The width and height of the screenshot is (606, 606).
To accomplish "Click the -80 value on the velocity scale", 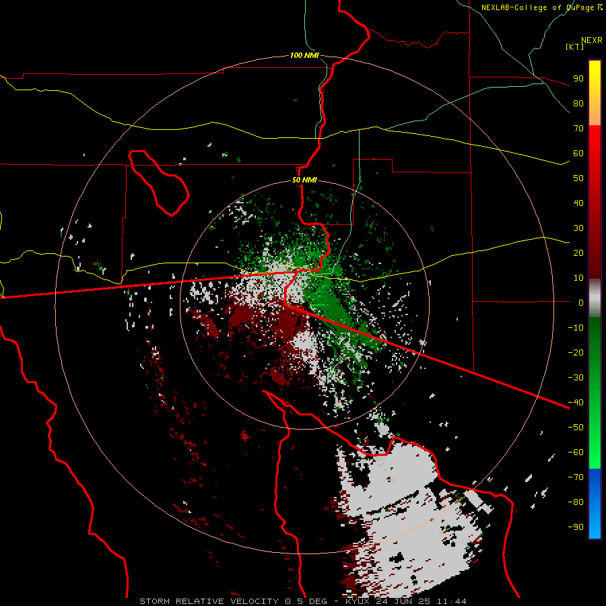I will tap(576, 502).
